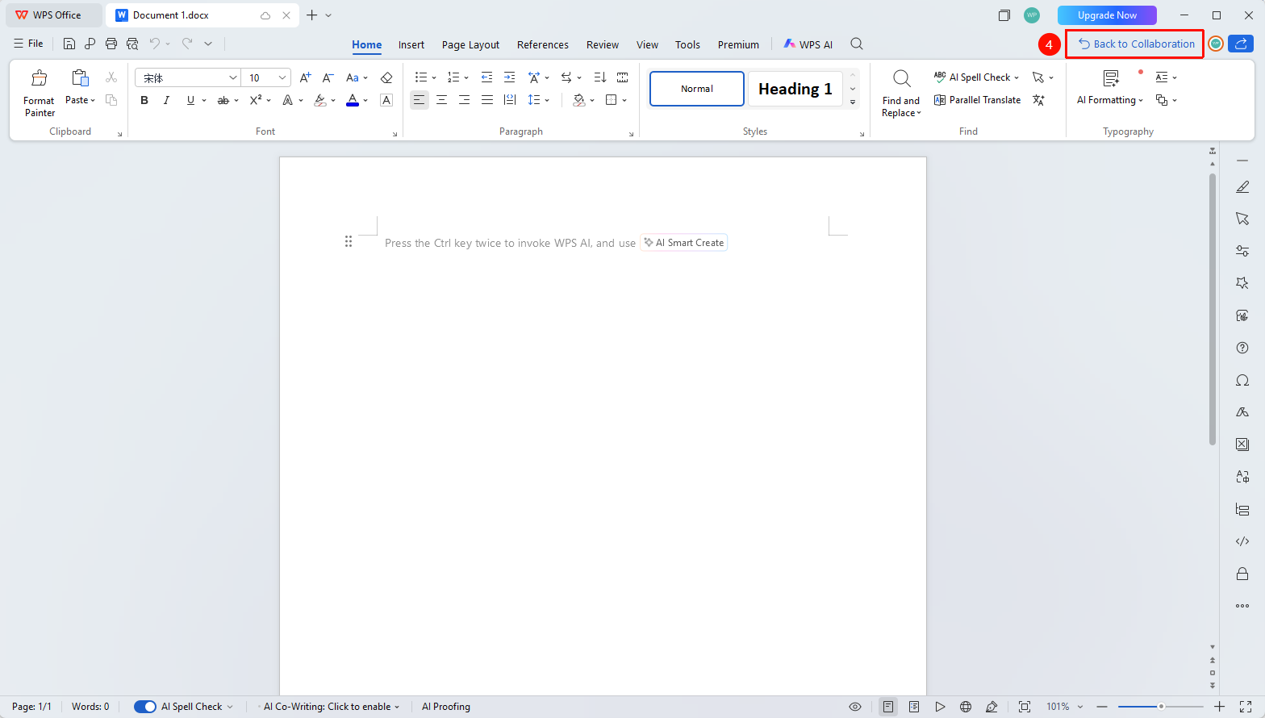The image size is (1265, 718).
Task: Click the lock icon in right sidebar
Action: [x=1242, y=574]
